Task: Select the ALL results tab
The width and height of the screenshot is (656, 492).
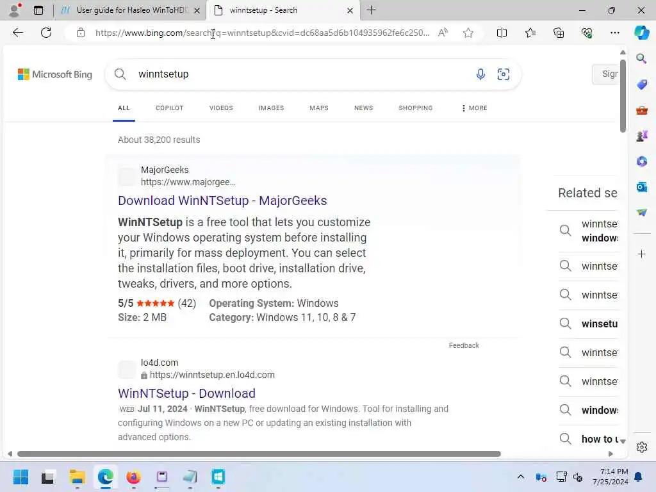Action: tap(124, 108)
